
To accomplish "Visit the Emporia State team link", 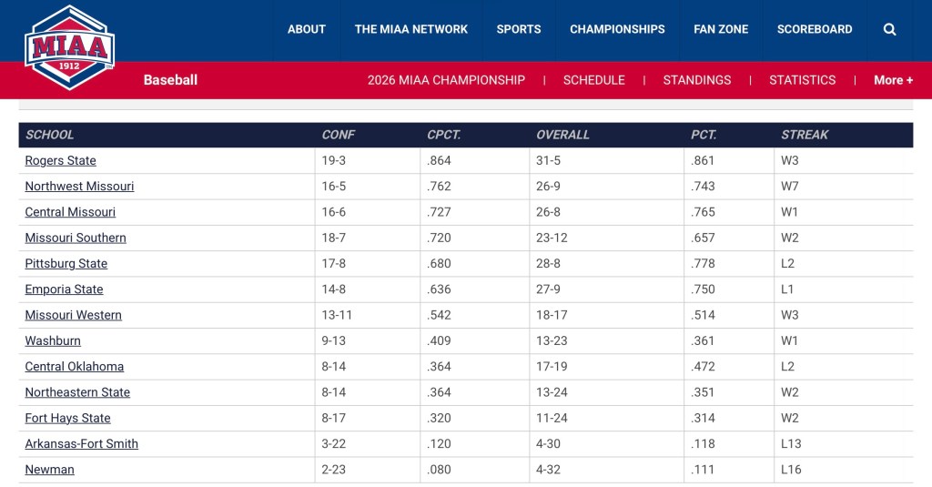I will (64, 289).
